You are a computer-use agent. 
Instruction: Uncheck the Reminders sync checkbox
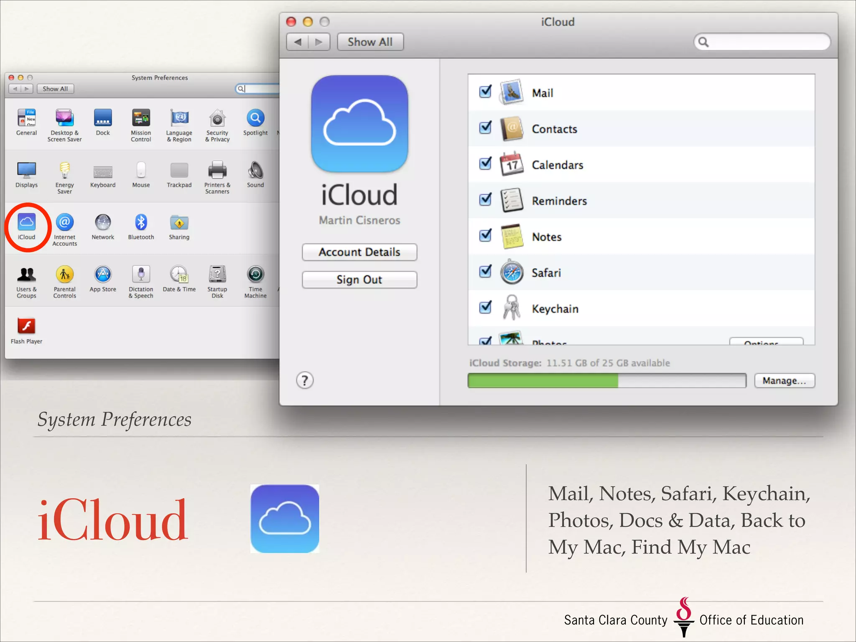pyautogui.click(x=485, y=199)
